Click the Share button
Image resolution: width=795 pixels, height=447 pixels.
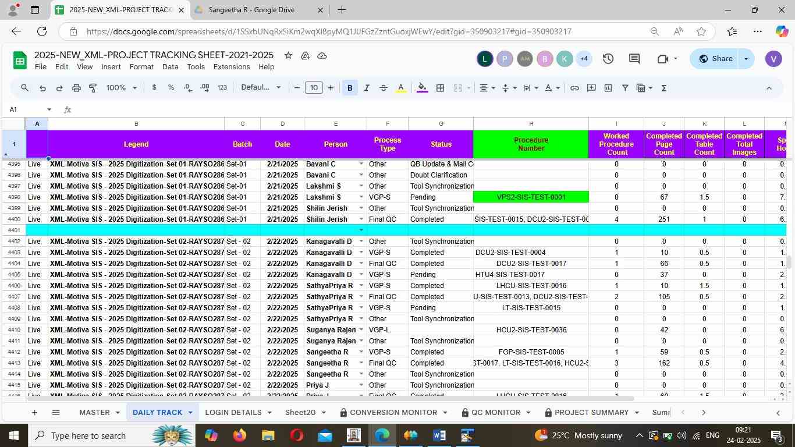pyautogui.click(x=715, y=59)
